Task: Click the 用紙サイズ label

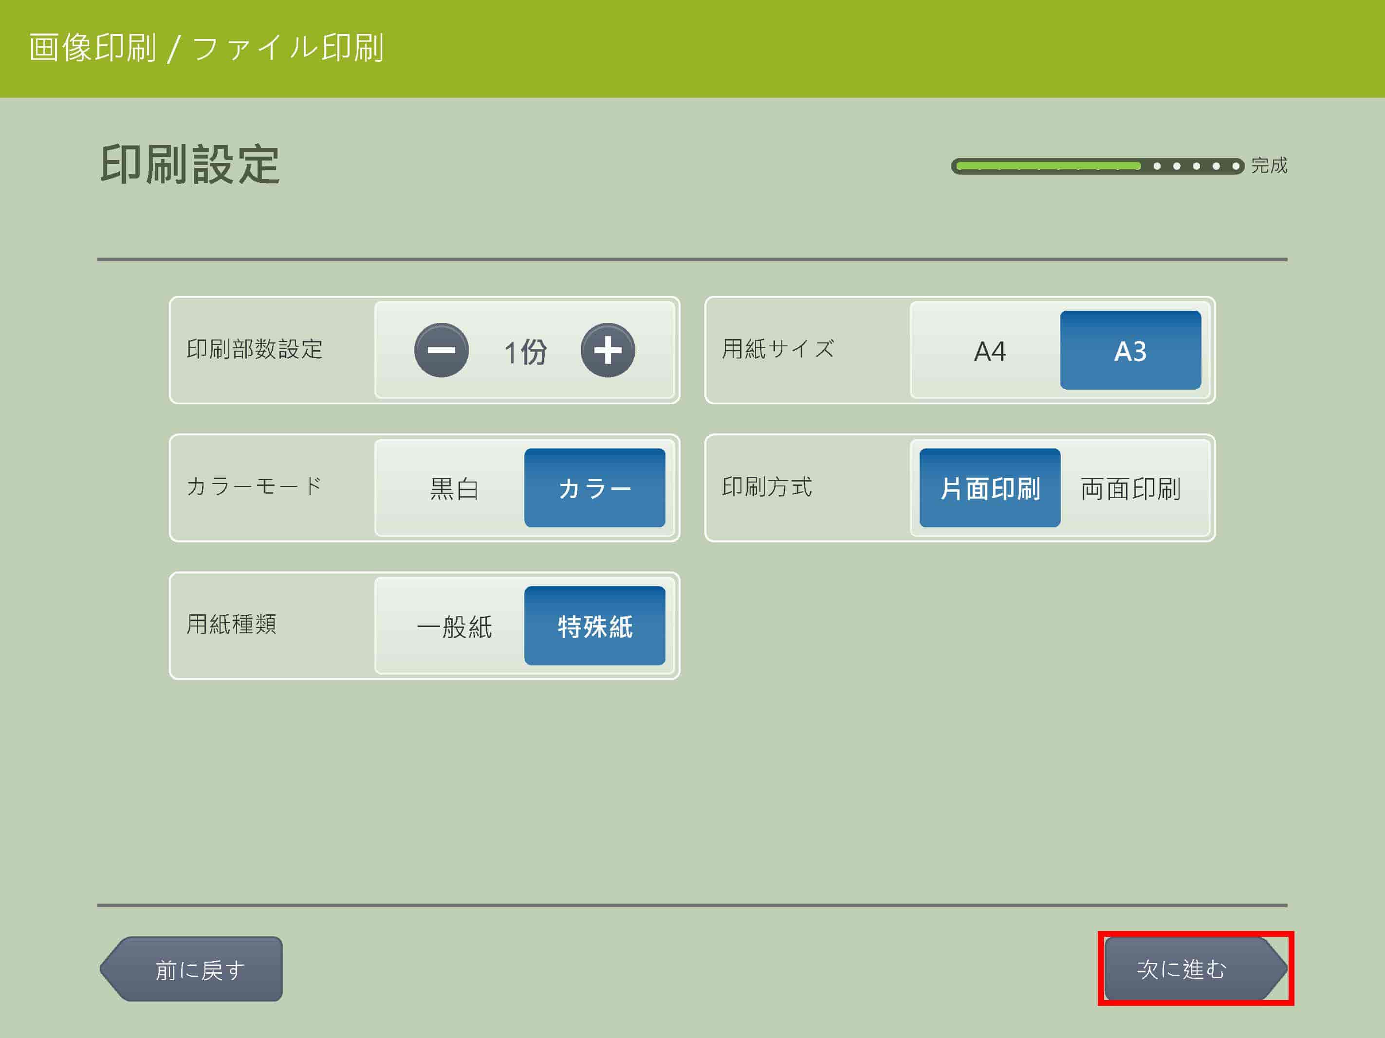Action: pos(778,349)
